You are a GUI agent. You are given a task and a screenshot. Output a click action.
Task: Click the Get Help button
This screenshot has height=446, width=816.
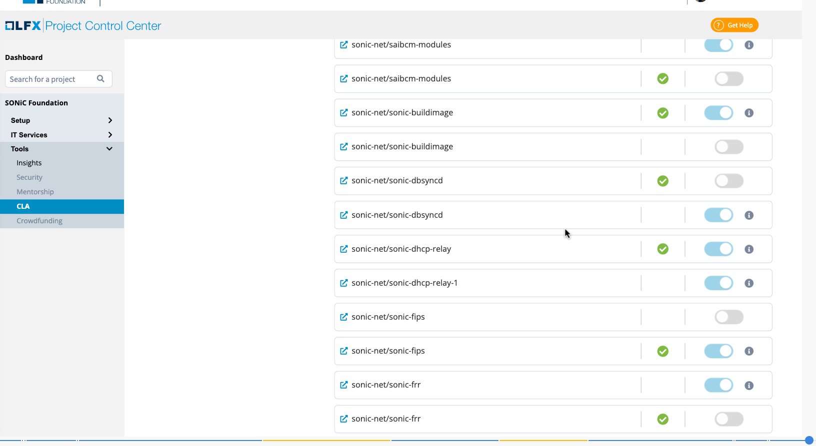[734, 25]
